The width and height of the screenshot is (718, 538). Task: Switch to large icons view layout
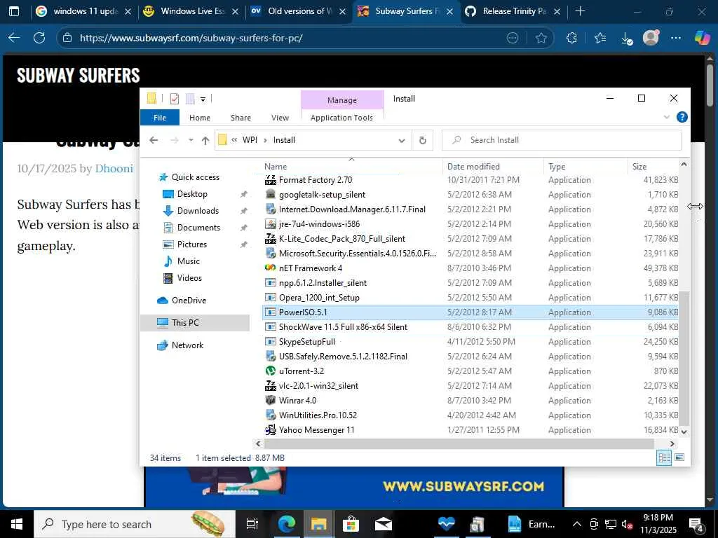click(679, 457)
